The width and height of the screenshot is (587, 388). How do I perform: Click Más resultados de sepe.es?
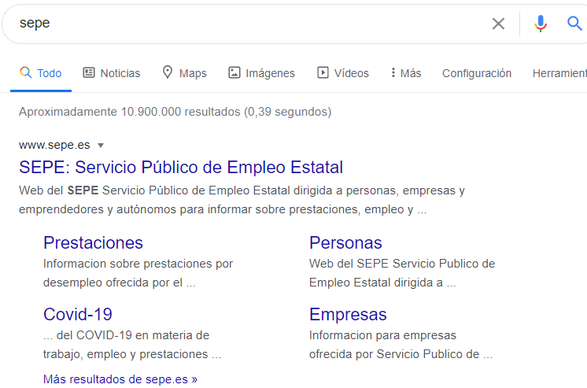(x=120, y=379)
